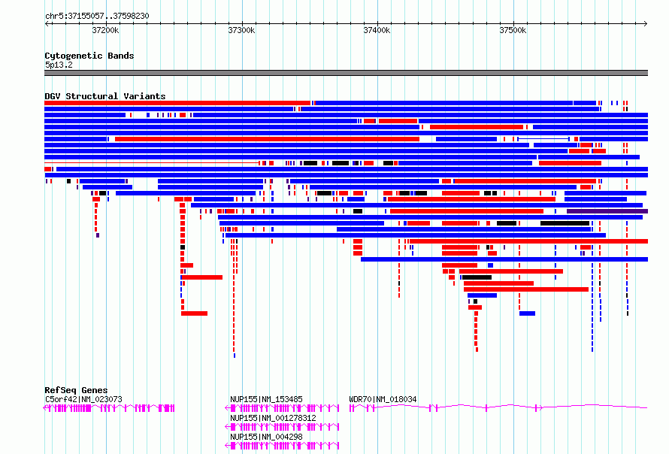Click the NUP155|NM_004298 gene label

tap(266, 437)
